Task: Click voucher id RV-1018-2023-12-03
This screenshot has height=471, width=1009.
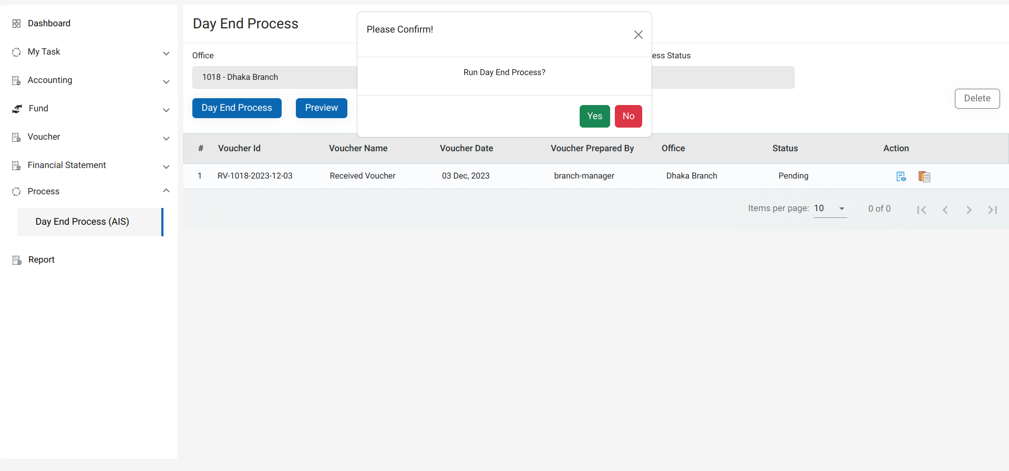Action: pos(255,176)
